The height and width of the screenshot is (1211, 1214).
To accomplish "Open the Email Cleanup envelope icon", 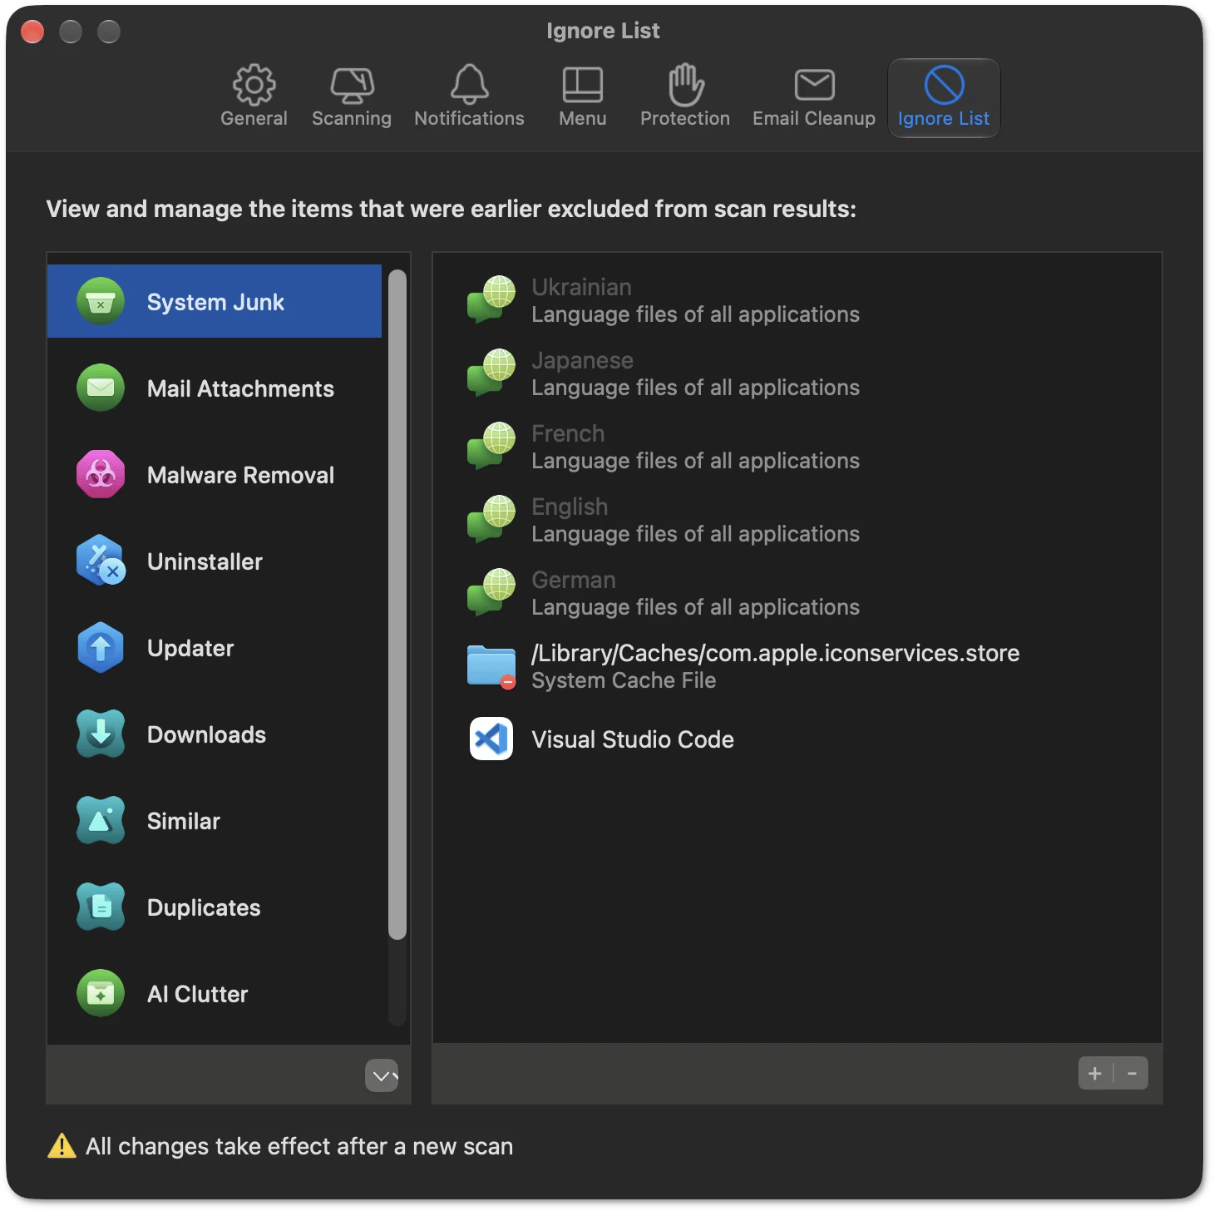I will point(814,85).
